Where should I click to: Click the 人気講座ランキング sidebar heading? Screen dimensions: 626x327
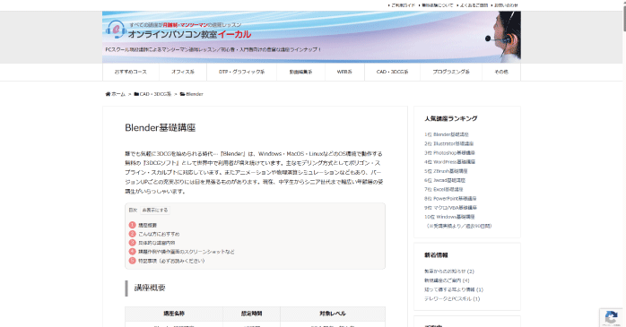coord(451,118)
